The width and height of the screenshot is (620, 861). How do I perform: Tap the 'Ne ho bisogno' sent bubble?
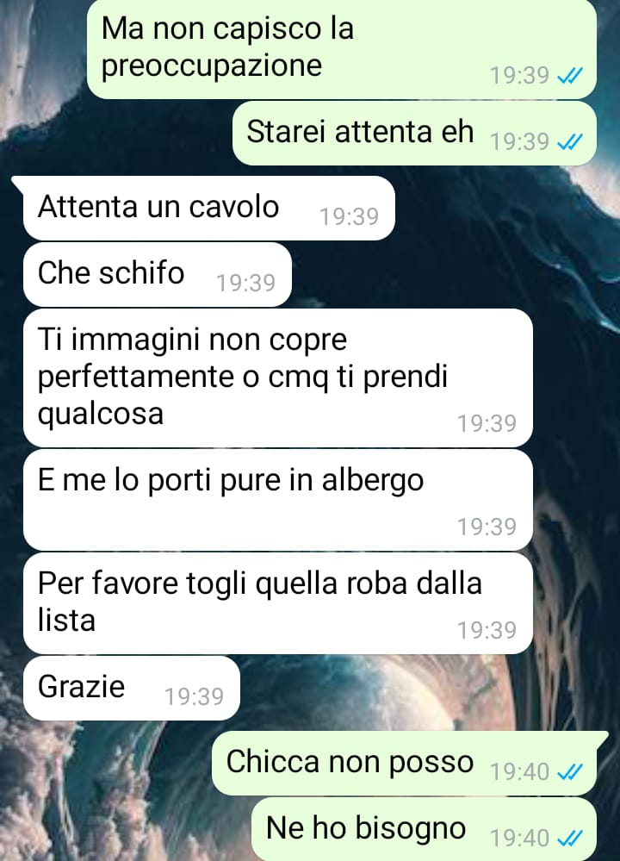tap(424, 829)
